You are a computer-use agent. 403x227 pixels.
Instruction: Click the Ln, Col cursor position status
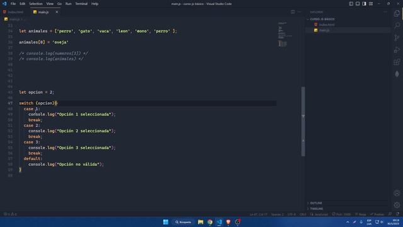[258, 214]
